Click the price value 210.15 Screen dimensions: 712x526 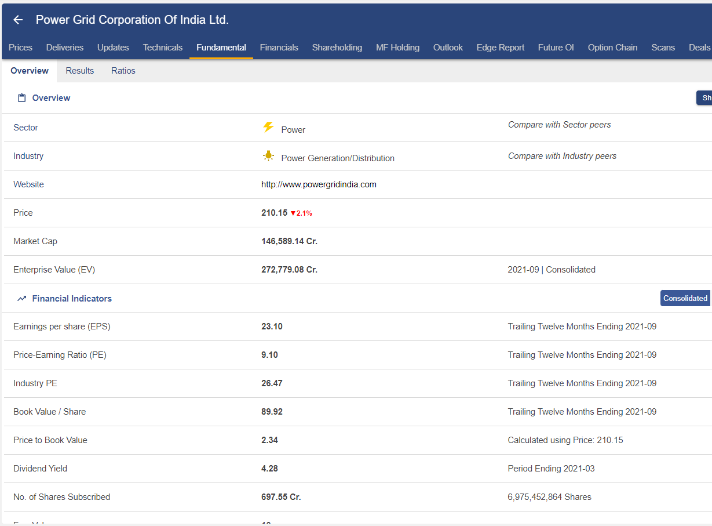pos(274,213)
